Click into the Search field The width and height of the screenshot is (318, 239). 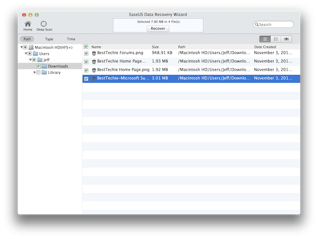click(273, 24)
